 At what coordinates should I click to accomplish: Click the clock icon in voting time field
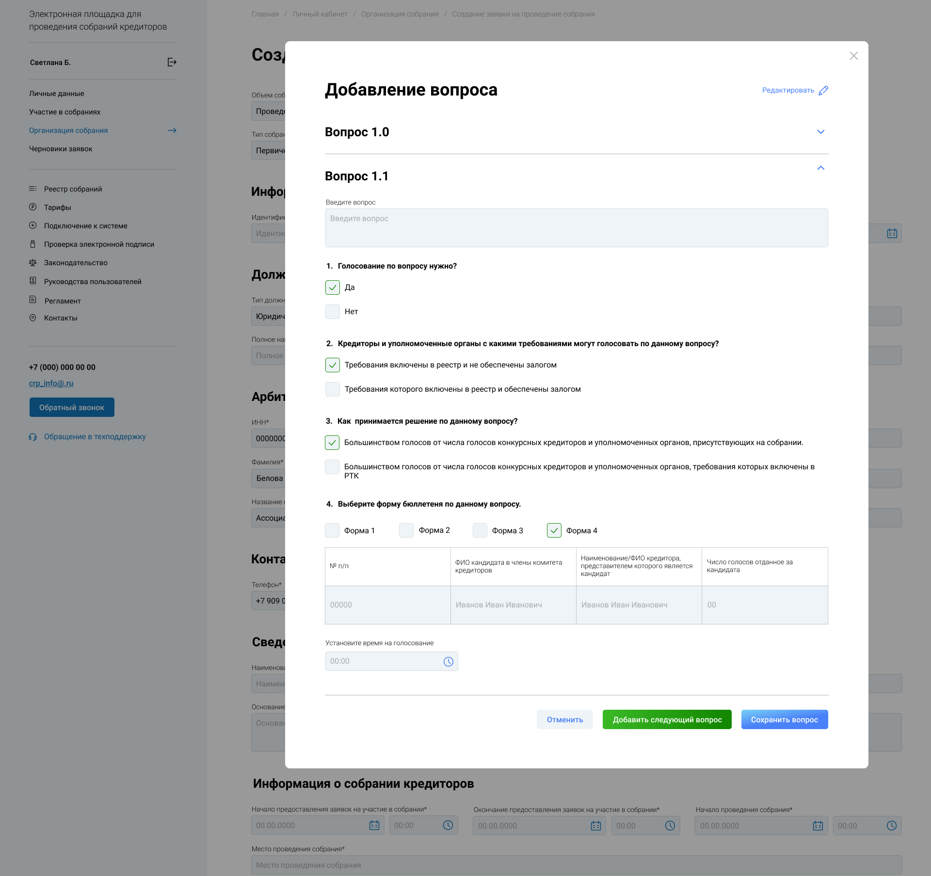point(449,662)
